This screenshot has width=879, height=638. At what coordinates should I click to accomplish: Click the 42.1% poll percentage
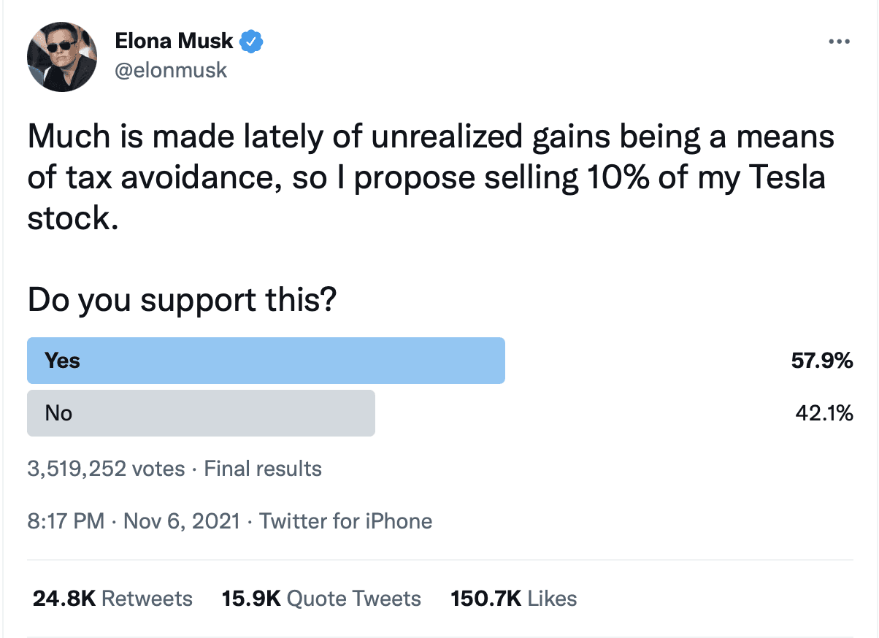[x=824, y=413]
